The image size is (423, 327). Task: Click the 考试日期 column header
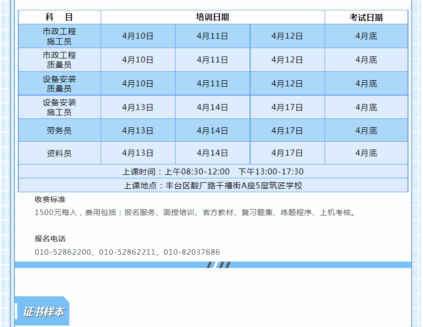point(366,17)
